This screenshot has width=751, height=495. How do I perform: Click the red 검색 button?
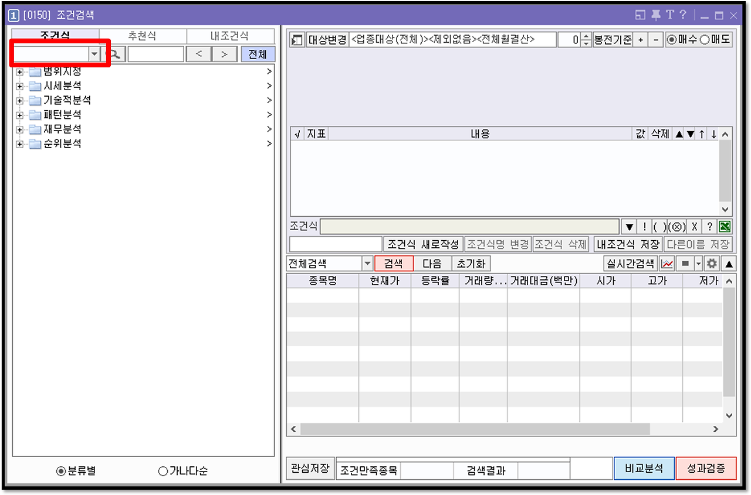click(394, 264)
